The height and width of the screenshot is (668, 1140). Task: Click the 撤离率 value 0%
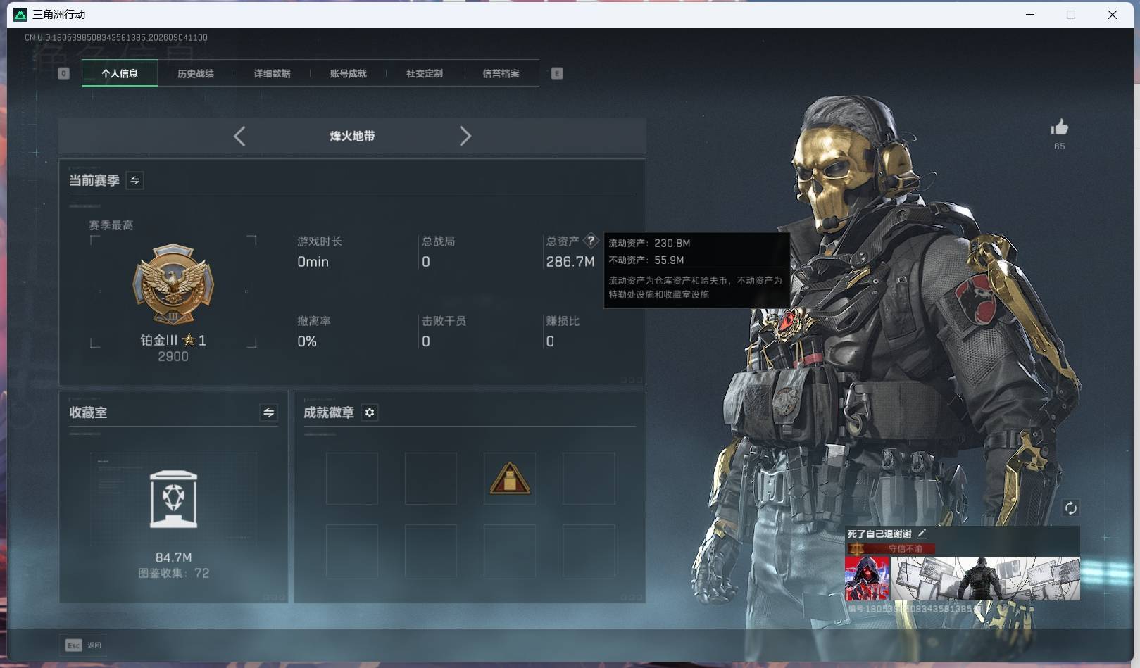pos(307,341)
